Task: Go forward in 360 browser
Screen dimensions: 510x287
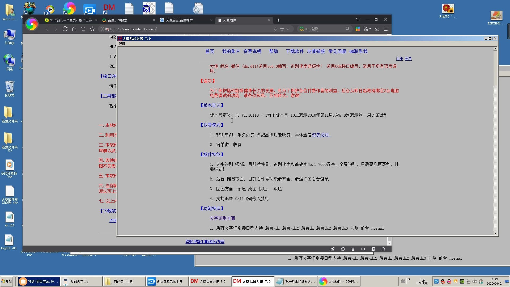Action: 56,29
